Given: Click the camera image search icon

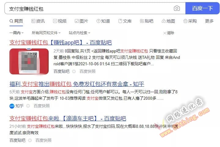Looking at the screenshot, I should tap(177, 9).
